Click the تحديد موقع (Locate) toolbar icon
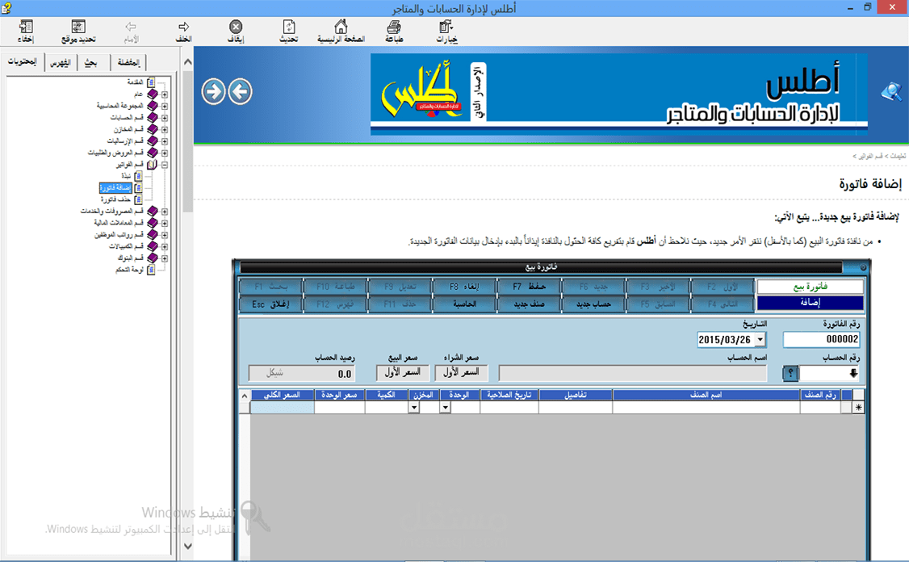The image size is (909, 562). pos(78,27)
